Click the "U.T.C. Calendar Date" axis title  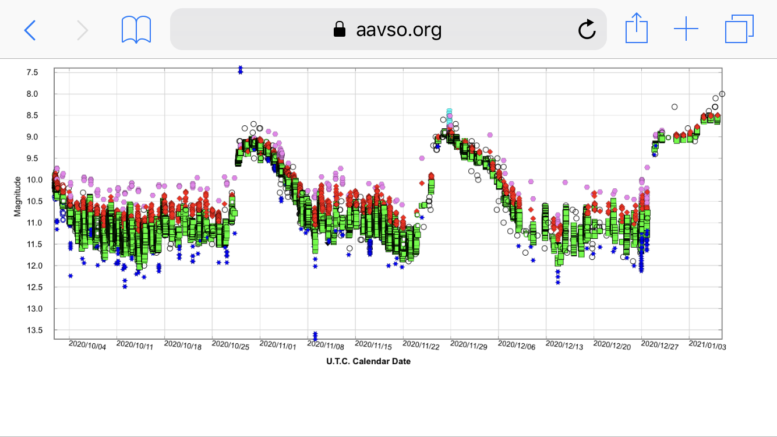pyautogui.click(x=368, y=361)
